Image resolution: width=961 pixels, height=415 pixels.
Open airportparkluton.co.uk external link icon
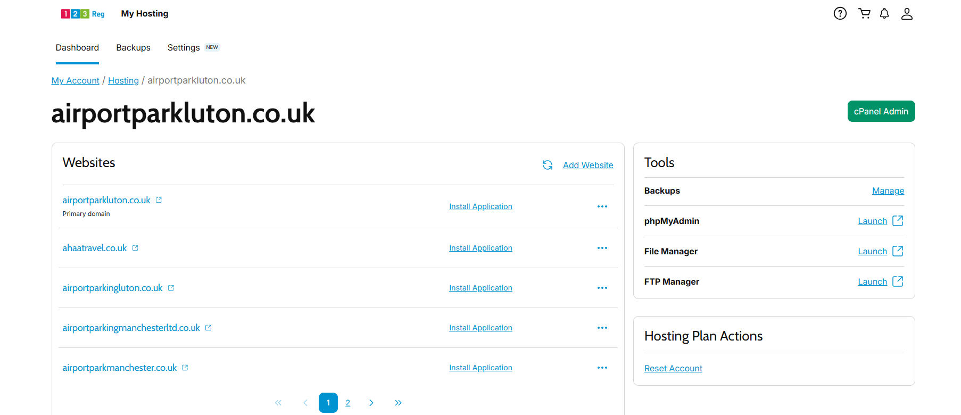tap(159, 200)
